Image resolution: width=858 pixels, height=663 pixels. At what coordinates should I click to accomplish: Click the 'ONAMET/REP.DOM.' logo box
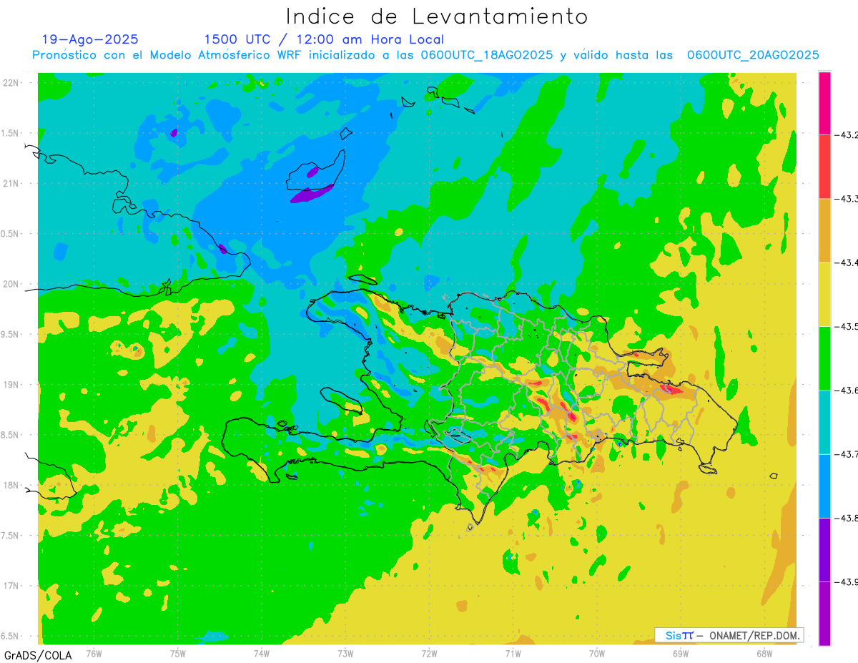729,635
